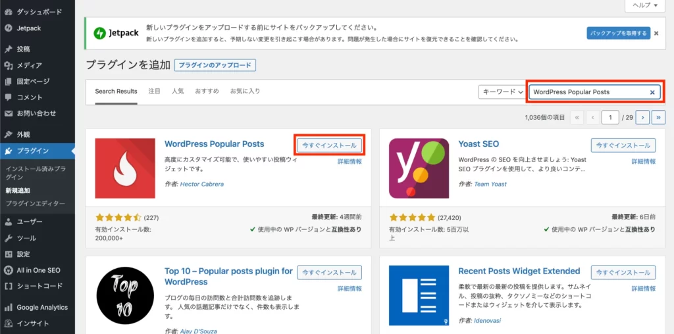Open the キーワード search type dropdown
674x334 pixels.
[502, 92]
